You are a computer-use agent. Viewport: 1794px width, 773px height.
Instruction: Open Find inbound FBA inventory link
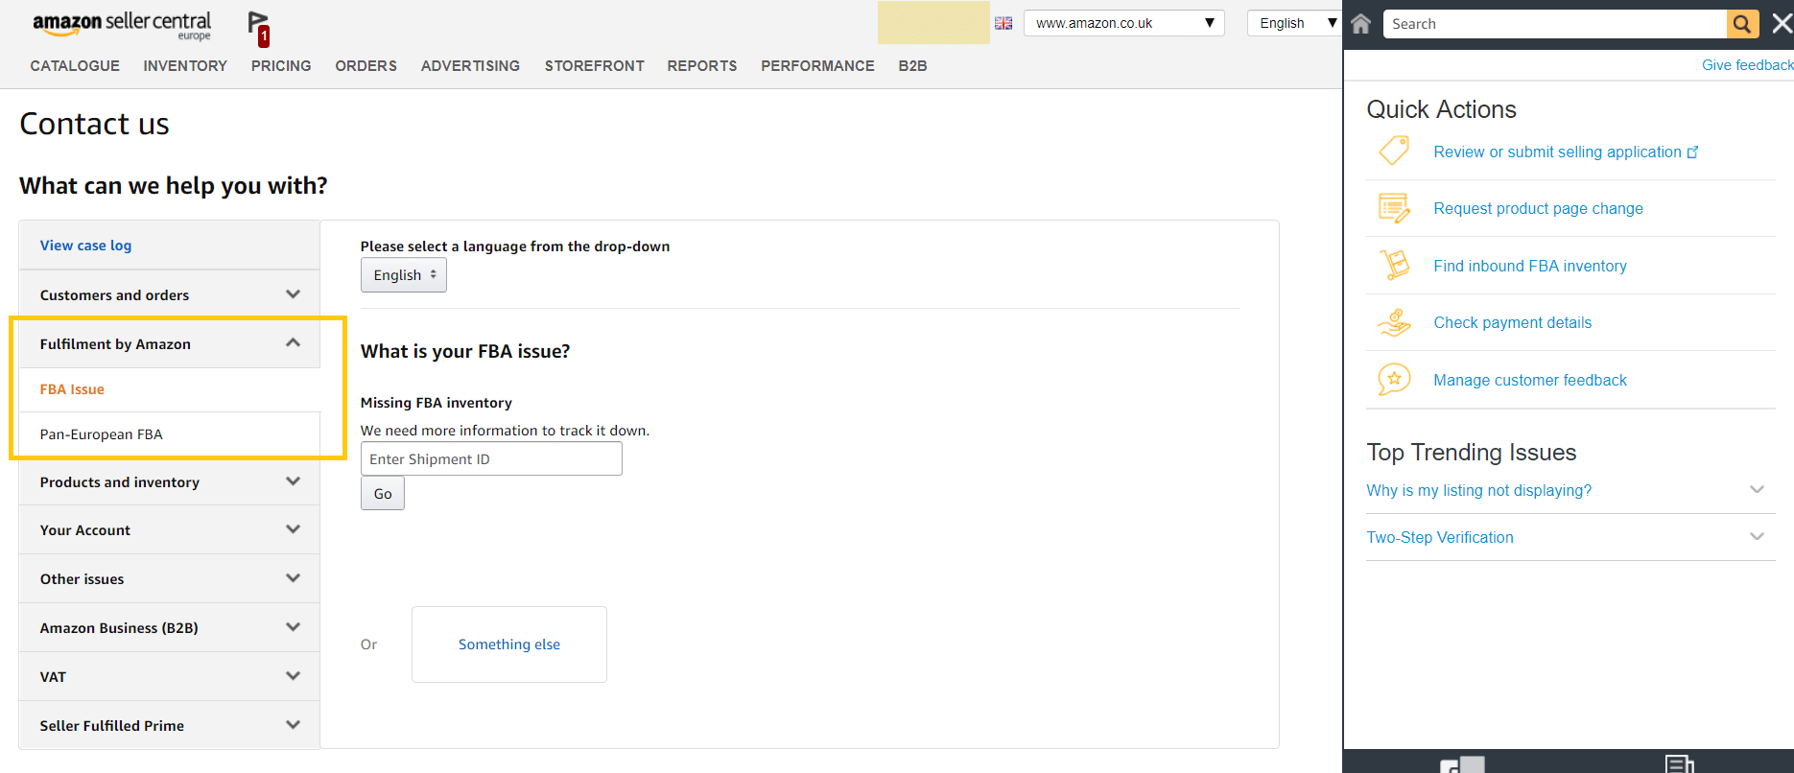[1530, 266]
